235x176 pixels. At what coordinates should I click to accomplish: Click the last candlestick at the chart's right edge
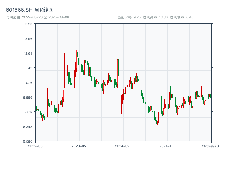[211, 94]
